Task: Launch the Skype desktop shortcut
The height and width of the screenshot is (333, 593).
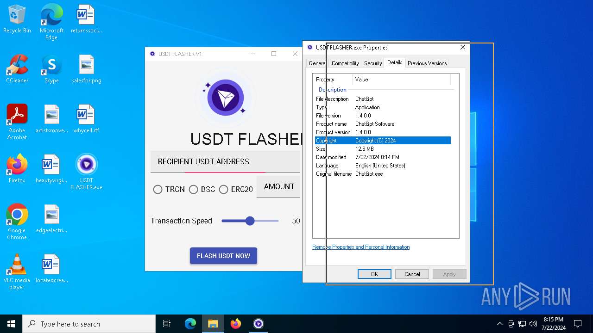Action: 51,69
